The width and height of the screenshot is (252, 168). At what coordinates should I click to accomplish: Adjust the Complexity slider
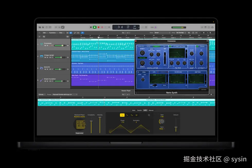(91, 126)
